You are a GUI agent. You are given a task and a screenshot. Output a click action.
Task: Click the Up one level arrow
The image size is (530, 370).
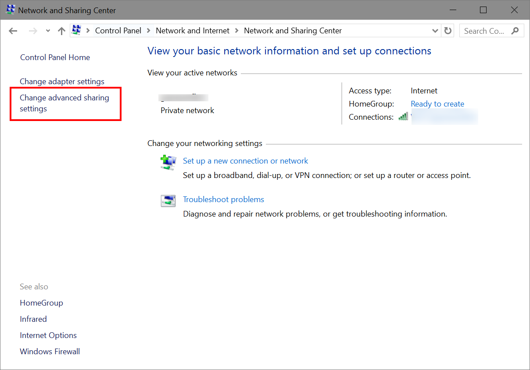(x=61, y=31)
